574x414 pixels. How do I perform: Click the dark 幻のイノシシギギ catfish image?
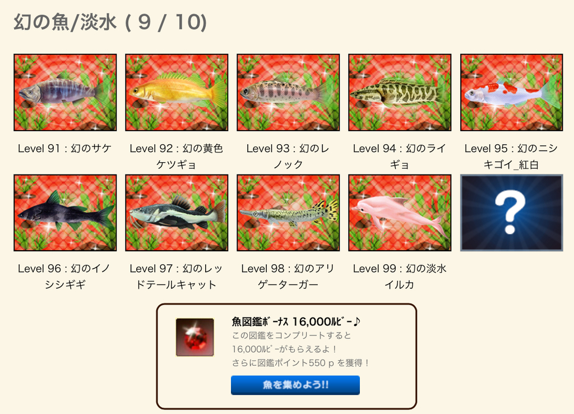pos(65,213)
